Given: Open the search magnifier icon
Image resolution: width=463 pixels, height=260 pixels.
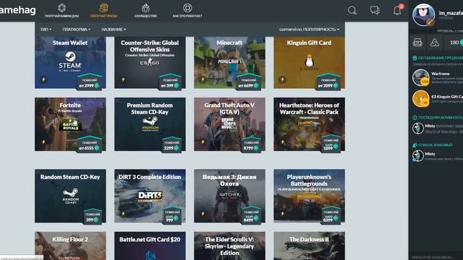Looking at the screenshot, I should click(x=352, y=11).
